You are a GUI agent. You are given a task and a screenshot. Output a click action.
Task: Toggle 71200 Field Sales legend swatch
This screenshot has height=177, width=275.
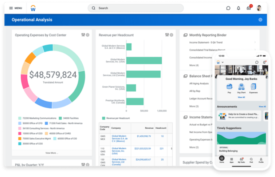47,123
